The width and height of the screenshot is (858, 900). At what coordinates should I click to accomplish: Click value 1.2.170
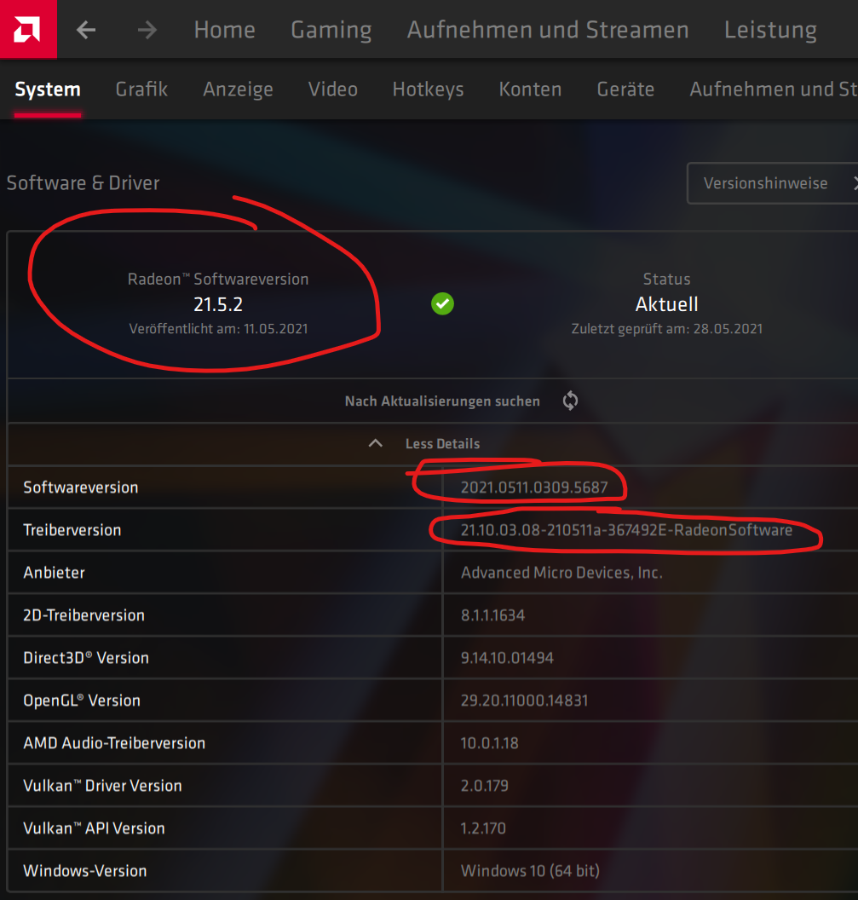pos(482,828)
